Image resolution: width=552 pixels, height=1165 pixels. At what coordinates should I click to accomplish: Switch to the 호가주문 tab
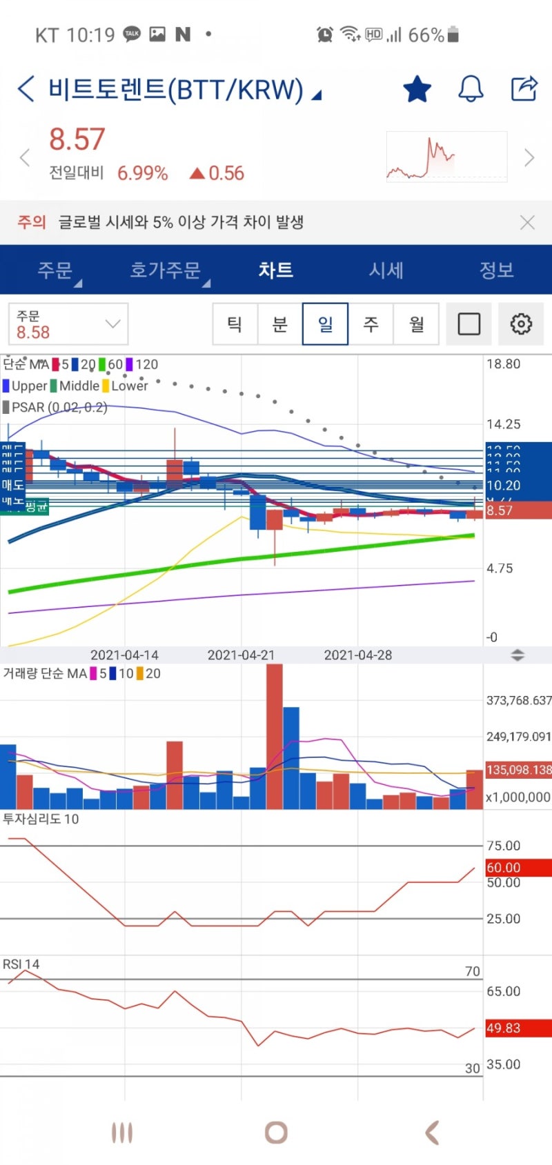(x=166, y=270)
